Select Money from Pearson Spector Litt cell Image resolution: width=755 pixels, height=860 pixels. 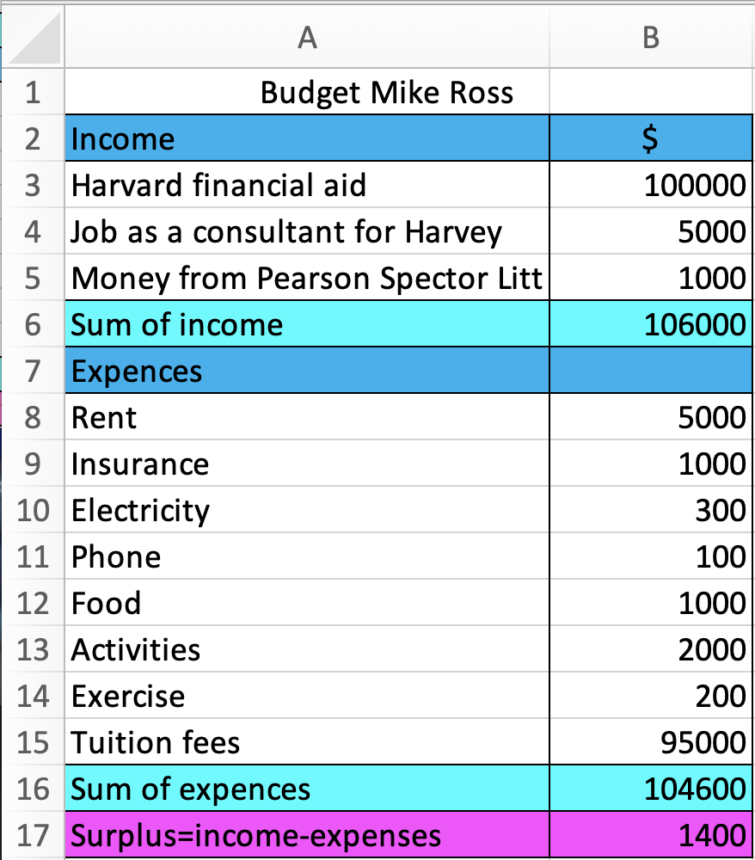coord(307,278)
